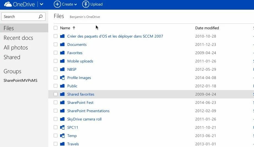Check the box for Temp folder
The image size is (254, 147).
point(55,135)
